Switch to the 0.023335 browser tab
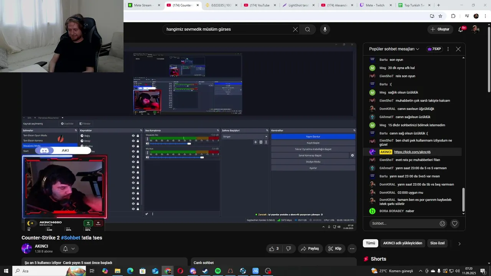The width and height of the screenshot is (491, 276). 221,5
